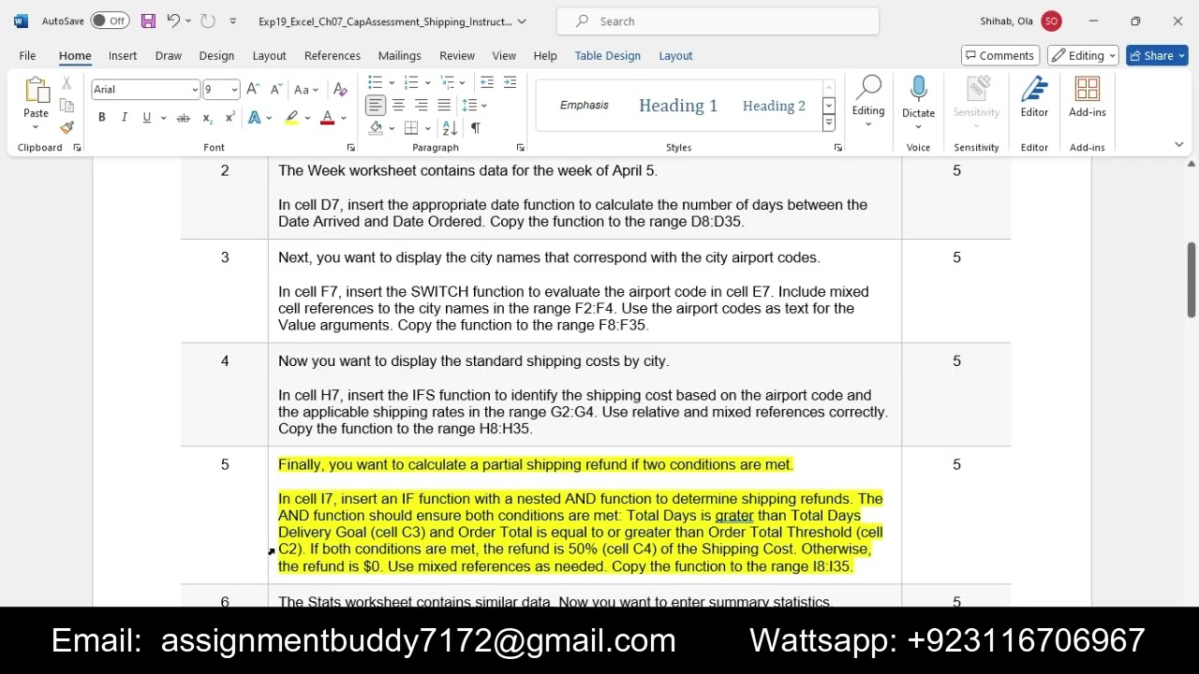Open the Editor pen tool
This screenshot has height=674, width=1199.
pos(1034,91)
